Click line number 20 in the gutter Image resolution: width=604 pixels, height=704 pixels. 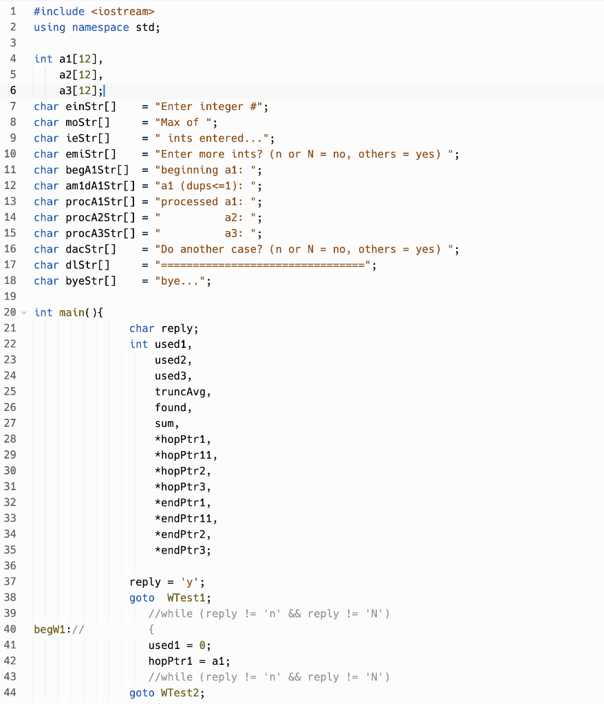10,312
